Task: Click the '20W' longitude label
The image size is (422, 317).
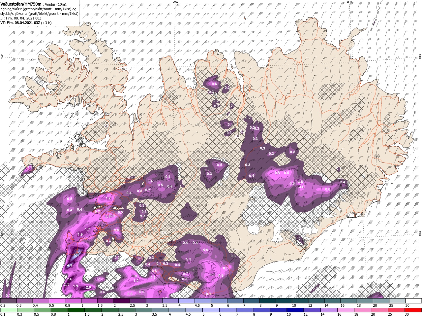Action: [175, 2]
